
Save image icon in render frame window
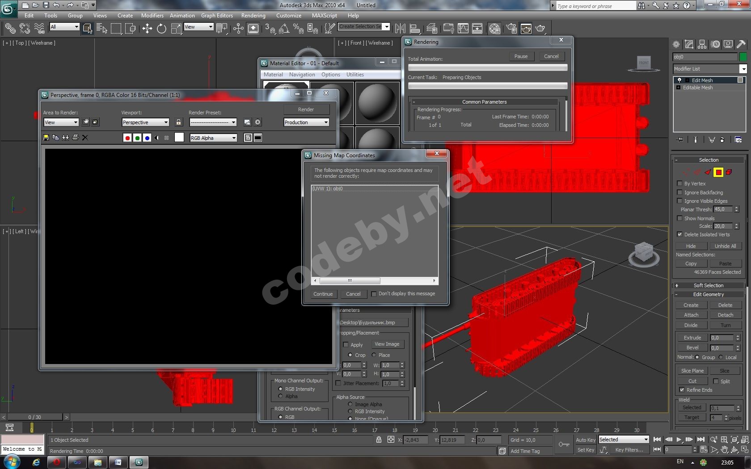click(46, 138)
